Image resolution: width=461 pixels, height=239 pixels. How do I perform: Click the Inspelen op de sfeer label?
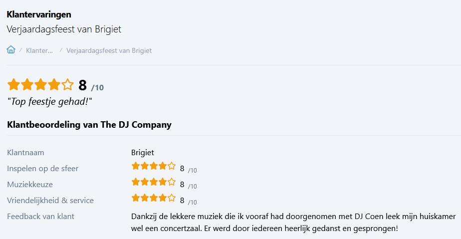(42, 169)
